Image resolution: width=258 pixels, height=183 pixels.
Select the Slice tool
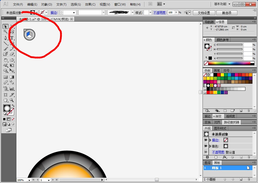(12, 95)
